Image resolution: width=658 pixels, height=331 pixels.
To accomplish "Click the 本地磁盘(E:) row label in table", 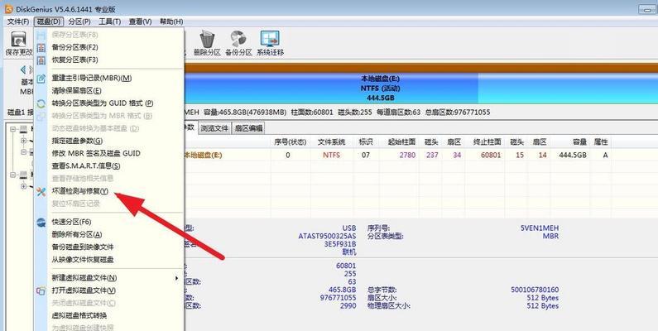I will pyautogui.click(x=204, y=156).
